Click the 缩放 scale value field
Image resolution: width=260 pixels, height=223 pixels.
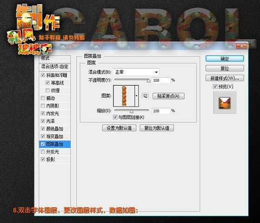[161, 111]
